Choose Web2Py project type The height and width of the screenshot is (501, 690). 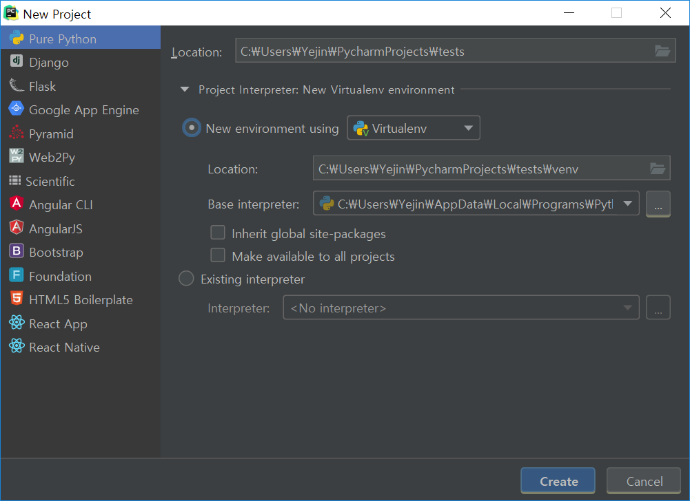pos(81,157)
